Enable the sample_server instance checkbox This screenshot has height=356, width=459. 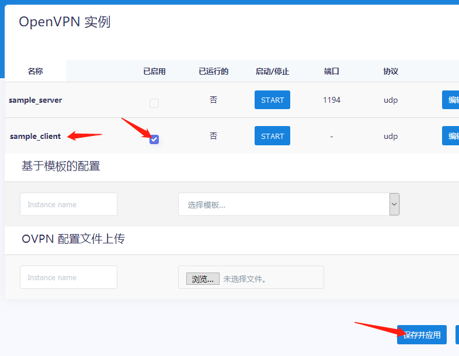[x=154, y=103]
